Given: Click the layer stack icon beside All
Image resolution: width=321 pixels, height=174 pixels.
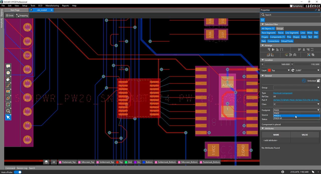Looking at the screenshot, I should (46, 162).
